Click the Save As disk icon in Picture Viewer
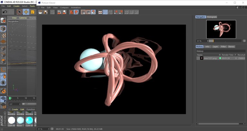Screen dimensions: 247x131 46,12
